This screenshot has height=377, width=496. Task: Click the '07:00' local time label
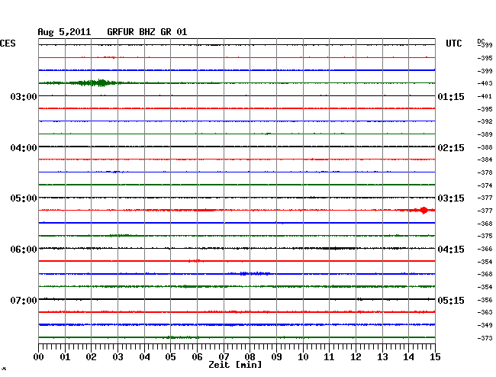point(24,300)
